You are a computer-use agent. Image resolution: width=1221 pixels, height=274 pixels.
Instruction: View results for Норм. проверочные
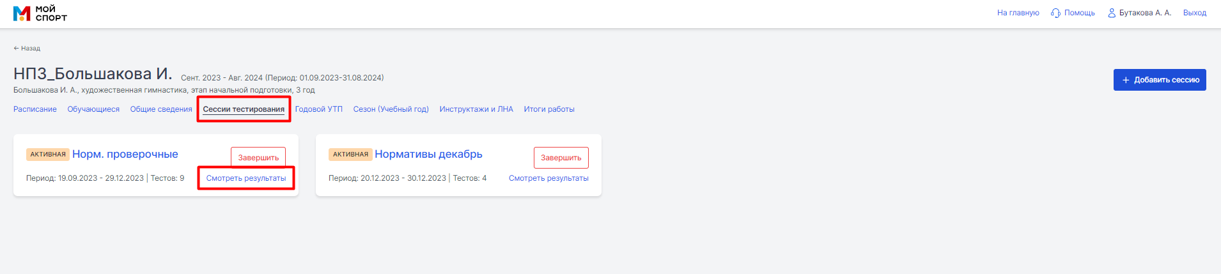point(246,178)
